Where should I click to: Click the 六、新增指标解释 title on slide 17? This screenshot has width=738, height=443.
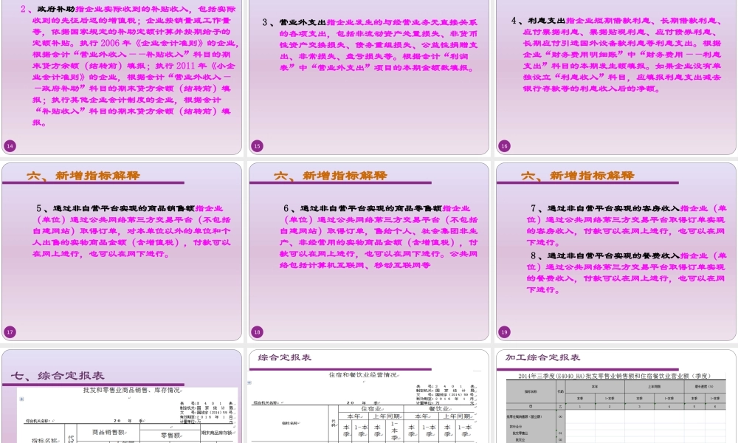pyautogui.click(x=83, y=176)
